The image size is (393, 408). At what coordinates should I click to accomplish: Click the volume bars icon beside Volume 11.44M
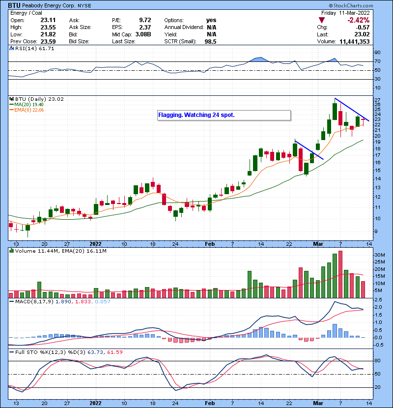tap(11, 251)
